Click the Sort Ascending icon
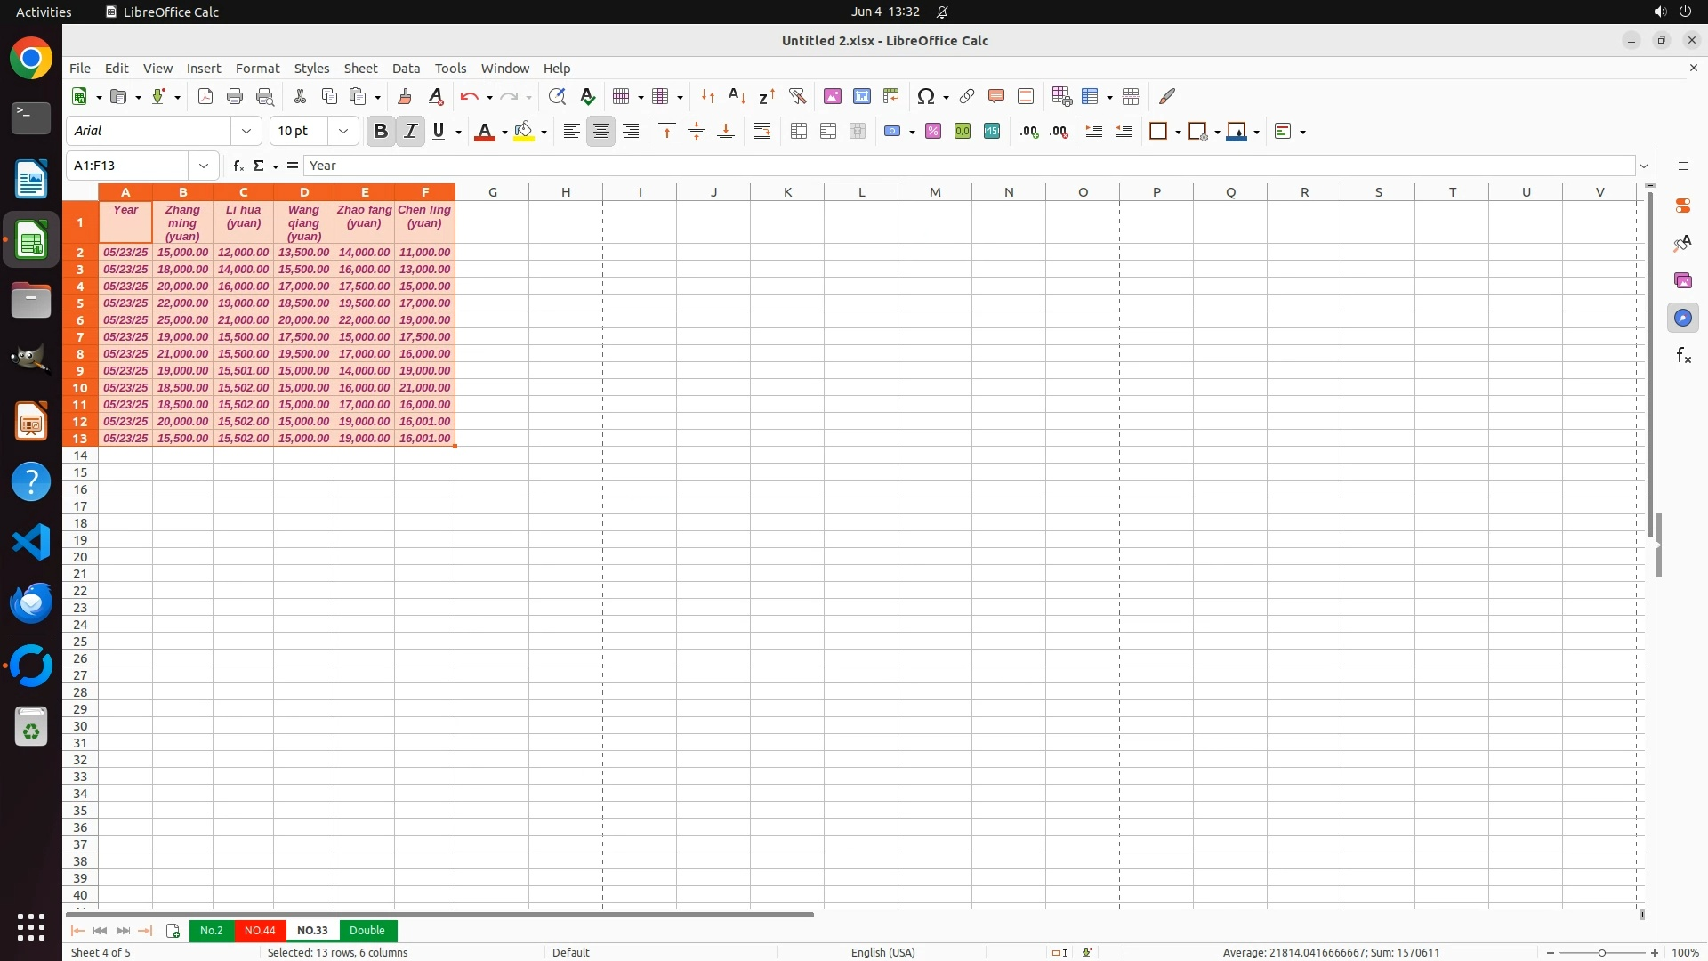The width and height of the screenshot is (1708, 961). click(737, 96)
